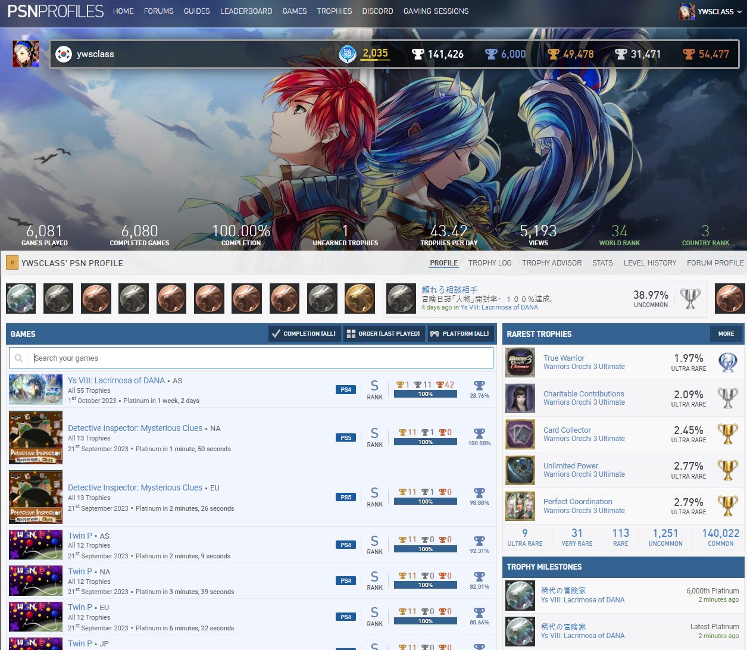
Task: Open Unlimited Power trophy link
Action: [571, 465]
